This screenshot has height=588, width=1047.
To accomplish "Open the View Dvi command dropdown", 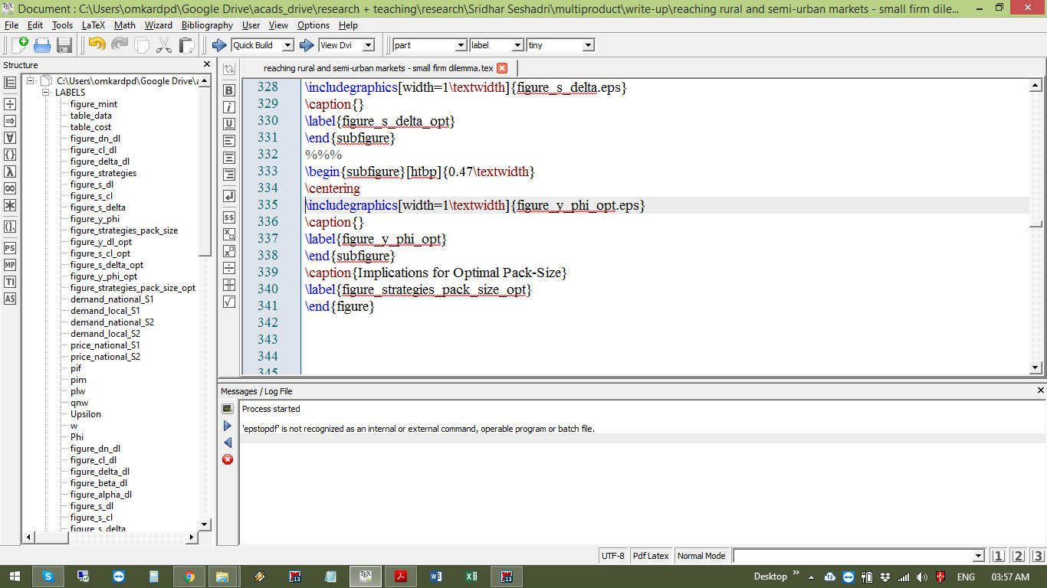I will (368, 45).
